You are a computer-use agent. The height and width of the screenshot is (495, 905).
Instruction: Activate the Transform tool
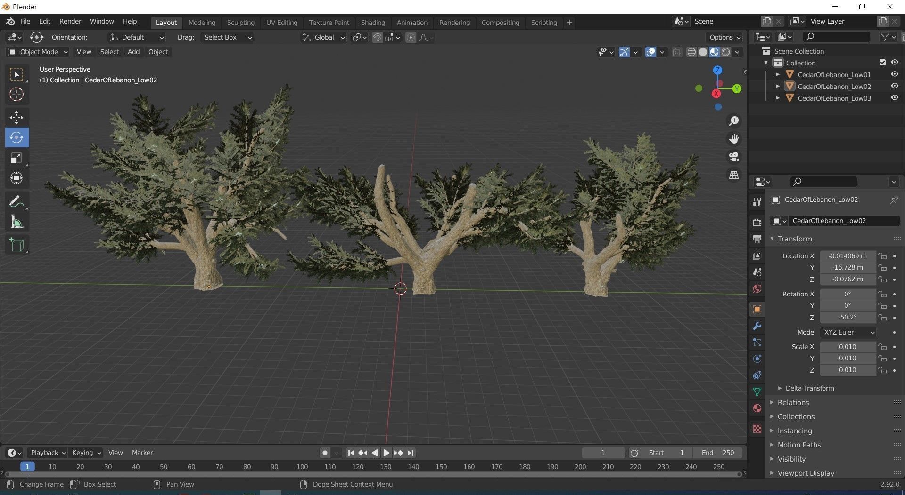pos(16,178)
